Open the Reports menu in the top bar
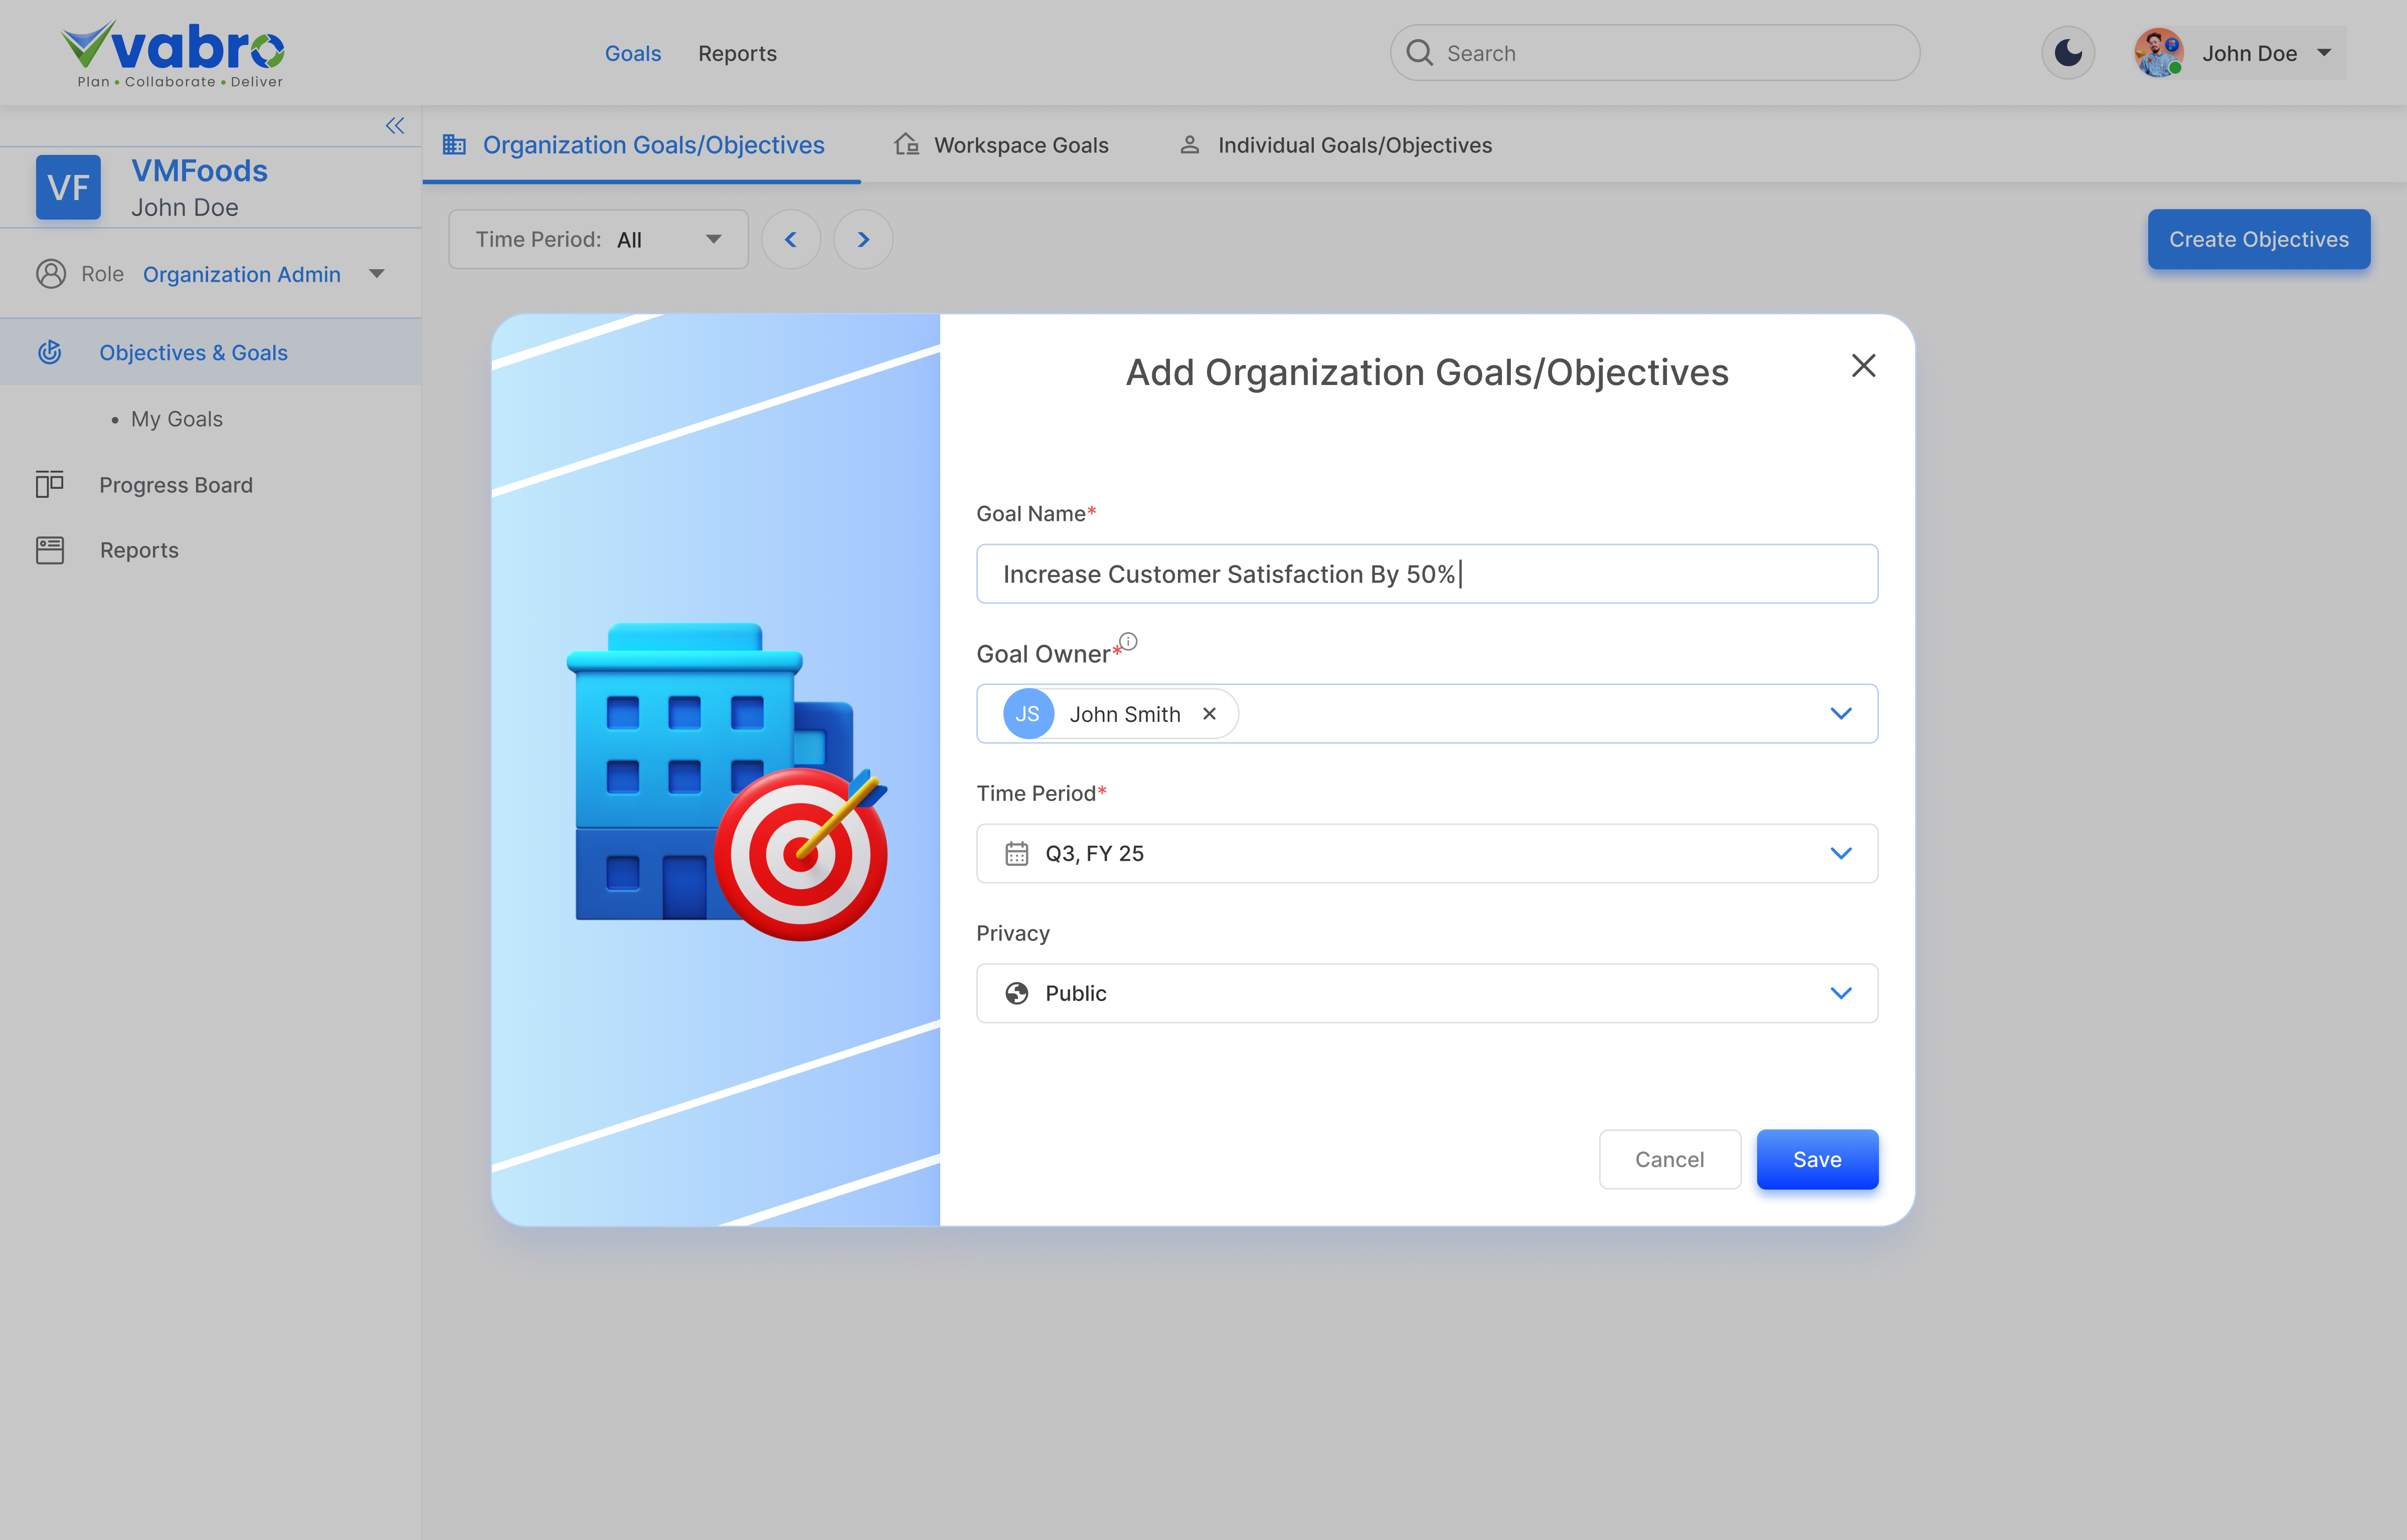 pos(737,52)
